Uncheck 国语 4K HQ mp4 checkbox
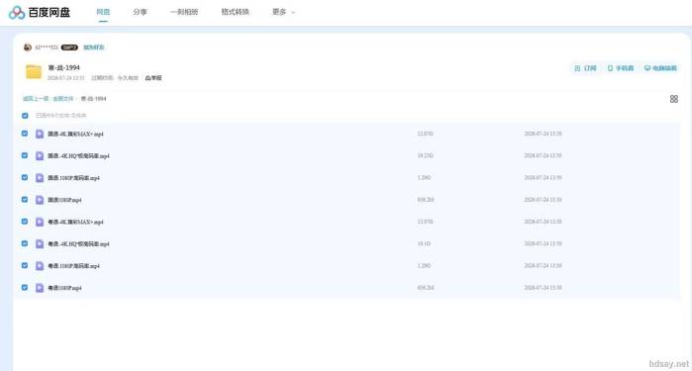This screenshot has width=692, height=371. pos(25,155)
